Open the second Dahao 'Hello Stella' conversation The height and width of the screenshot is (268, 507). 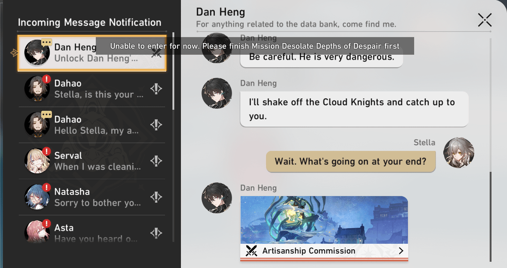click(92, 125)
